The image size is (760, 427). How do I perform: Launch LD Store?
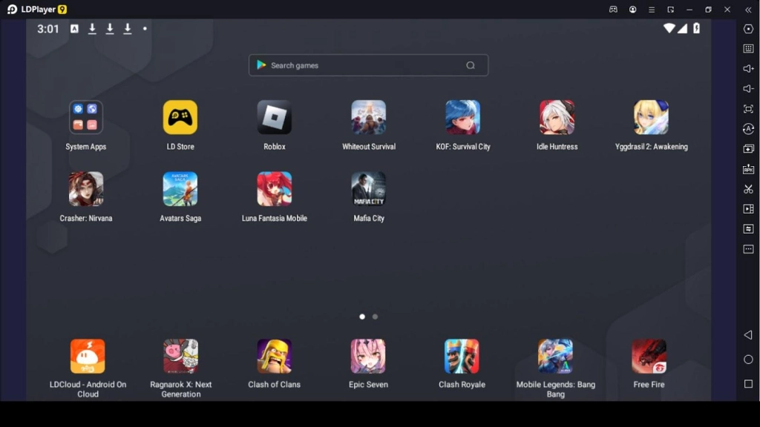coord(180,117)
